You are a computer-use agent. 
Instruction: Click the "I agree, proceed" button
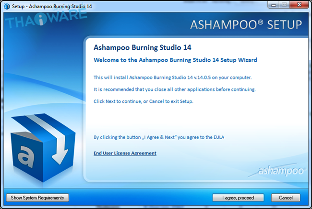pos(238,198)
